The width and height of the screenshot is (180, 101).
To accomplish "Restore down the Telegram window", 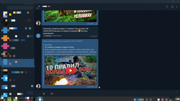I will coord(173,1).
